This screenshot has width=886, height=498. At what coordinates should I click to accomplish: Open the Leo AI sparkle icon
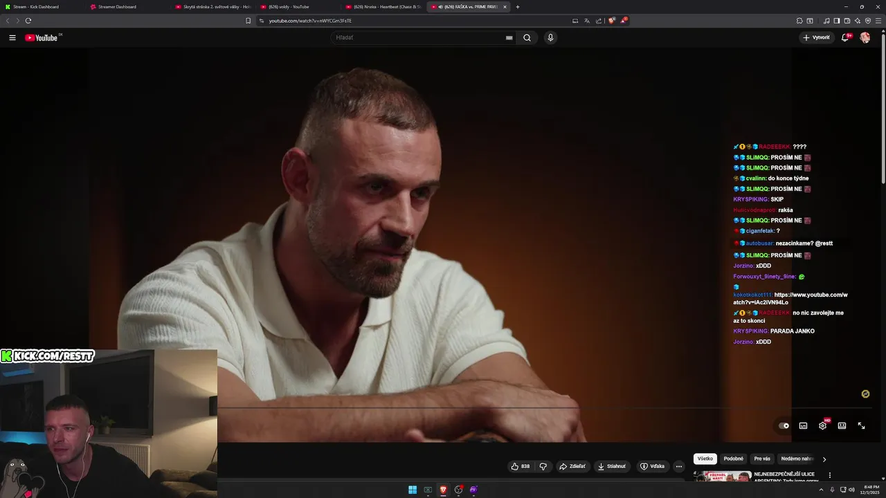(x=858, y=21)
